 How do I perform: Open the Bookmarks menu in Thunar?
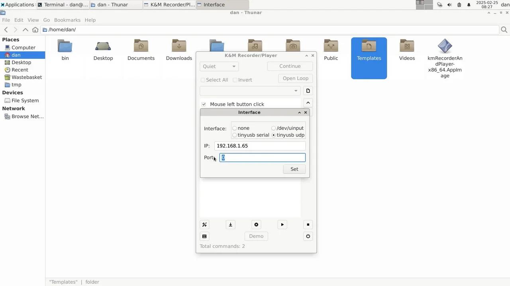pyautogui.click(x=67, y=20)
